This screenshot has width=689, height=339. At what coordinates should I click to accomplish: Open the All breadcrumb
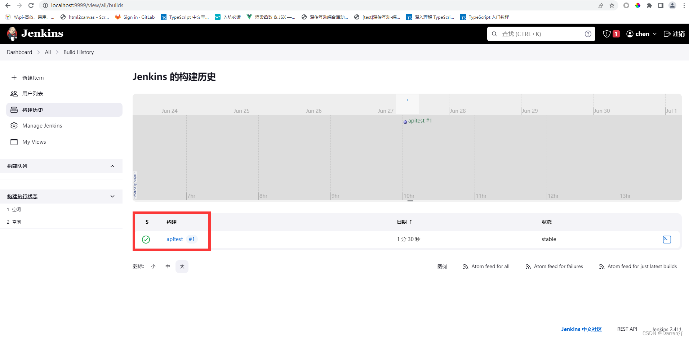click(x=48, y=52)
